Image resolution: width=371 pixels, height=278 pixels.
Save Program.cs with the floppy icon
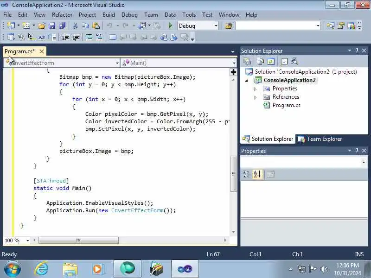point(52,25)
